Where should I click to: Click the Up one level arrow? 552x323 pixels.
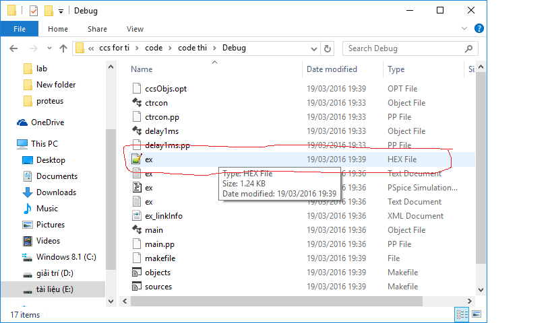(x=63, y=48)
